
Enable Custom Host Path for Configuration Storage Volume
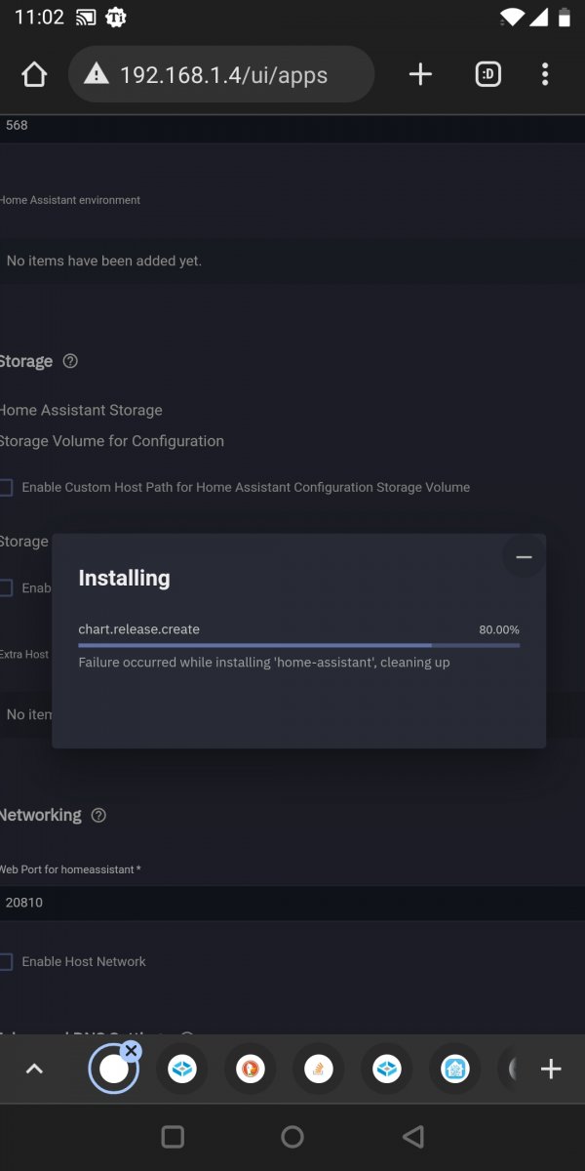click(x=6, y=487)
